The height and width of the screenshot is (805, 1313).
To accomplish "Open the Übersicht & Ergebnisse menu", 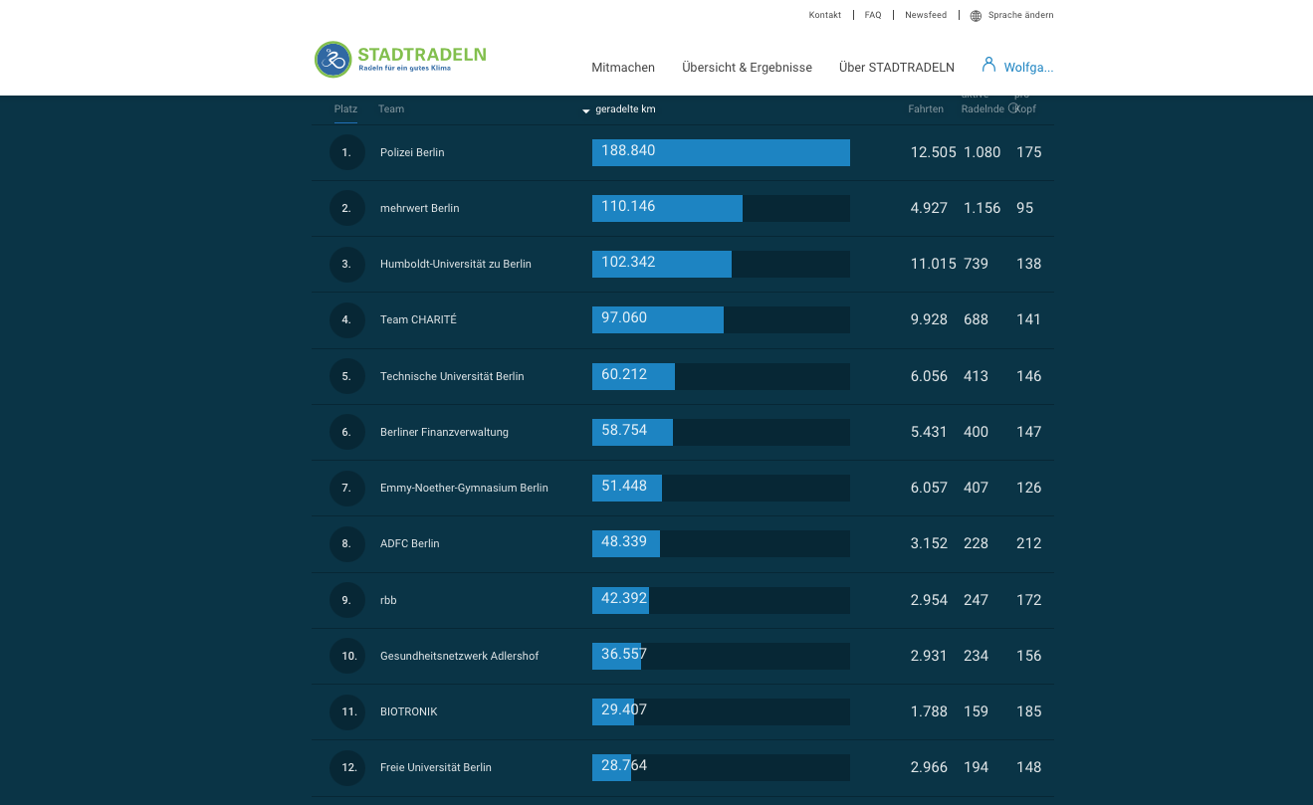I will tap(747, 68).
